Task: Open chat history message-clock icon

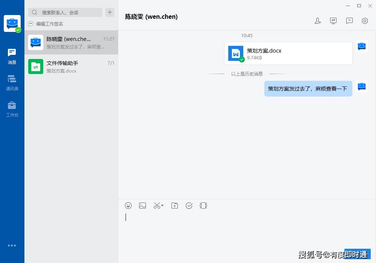Action: [349, 21]
